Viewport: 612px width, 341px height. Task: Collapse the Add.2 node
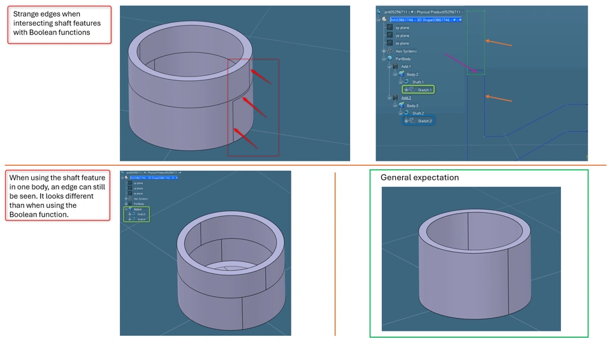389,98
